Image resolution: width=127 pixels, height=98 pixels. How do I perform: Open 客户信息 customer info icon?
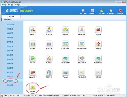[x=66, y=30]
